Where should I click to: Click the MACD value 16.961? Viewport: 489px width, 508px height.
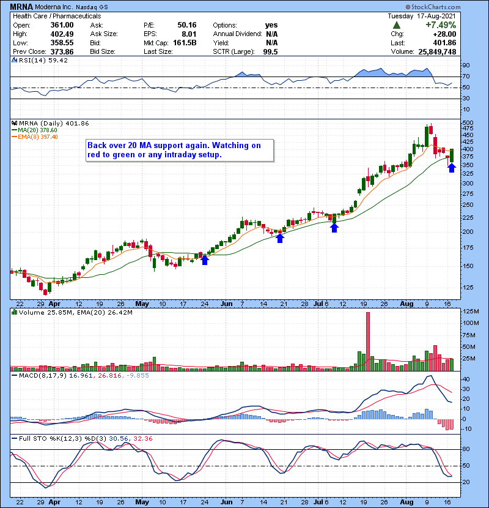click(x=81, y=376)
